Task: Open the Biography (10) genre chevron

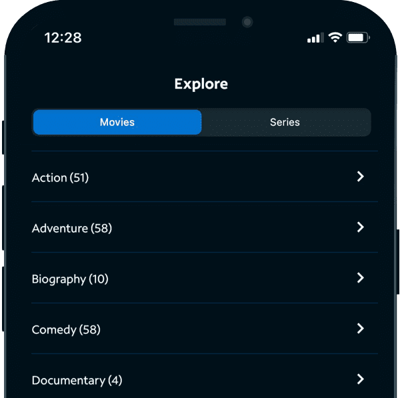Action: pyautogui.click(x=360, y=278)
